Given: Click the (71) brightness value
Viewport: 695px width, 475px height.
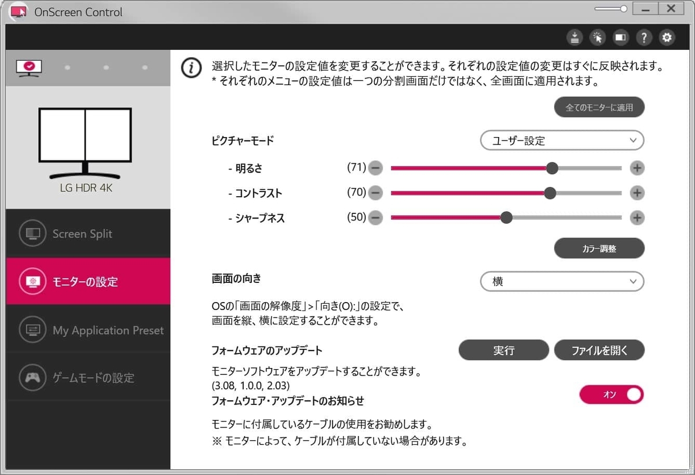Looking at the screenshot, I should tap(356, 168).
